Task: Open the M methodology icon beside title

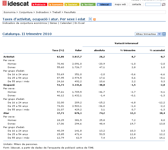Action: (x=90, y=19)
